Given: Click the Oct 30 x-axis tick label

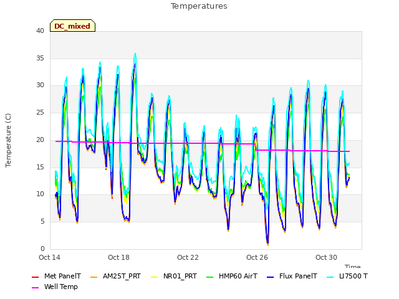Looking at the screenshot, I should [326, 257].
